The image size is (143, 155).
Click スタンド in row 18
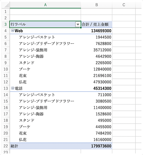[x=27, y=120]
